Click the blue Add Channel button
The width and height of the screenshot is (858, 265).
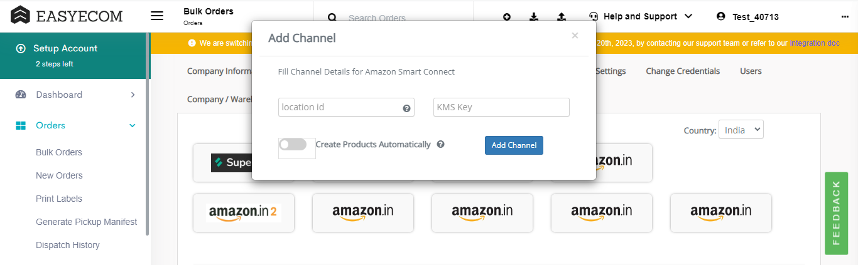pos(514,145)
